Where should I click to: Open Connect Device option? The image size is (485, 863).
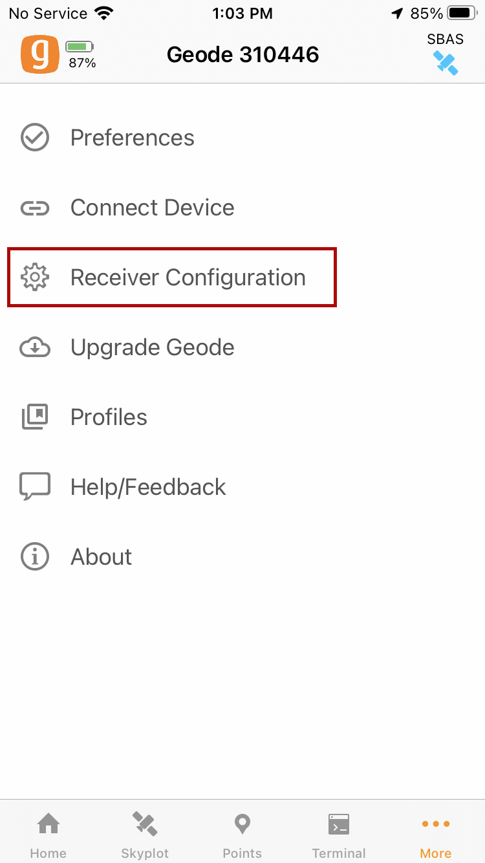pyautogui.click(x=152, y=208)
